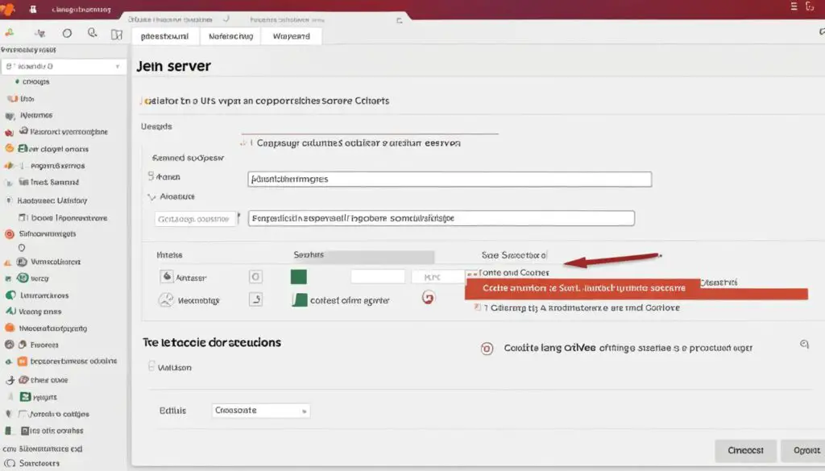This screenshot has height=471, width=825.
Task: Click the magnifier icon at far right of instructions
Action: tap(804, 343)
